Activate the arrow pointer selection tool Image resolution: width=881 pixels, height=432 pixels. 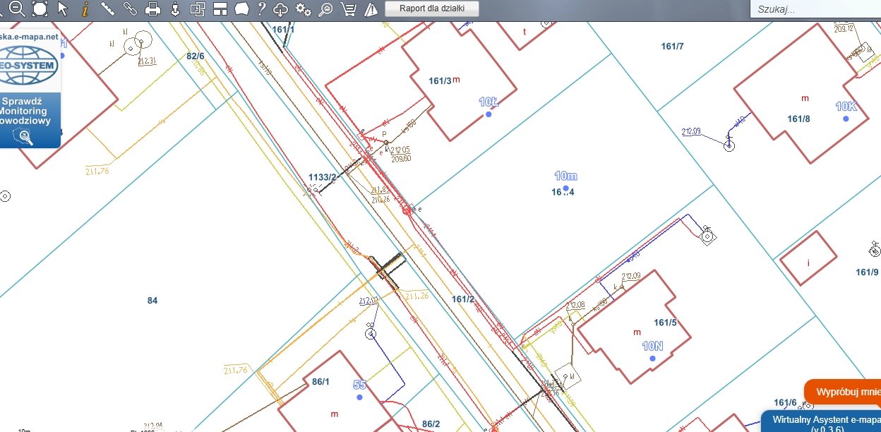tap(63, 8)
